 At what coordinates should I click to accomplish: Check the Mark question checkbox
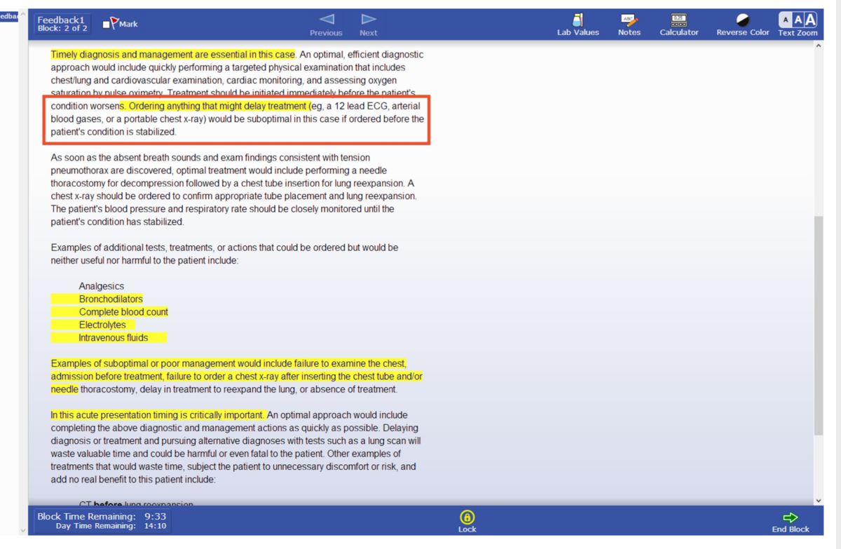click(107, 25)
